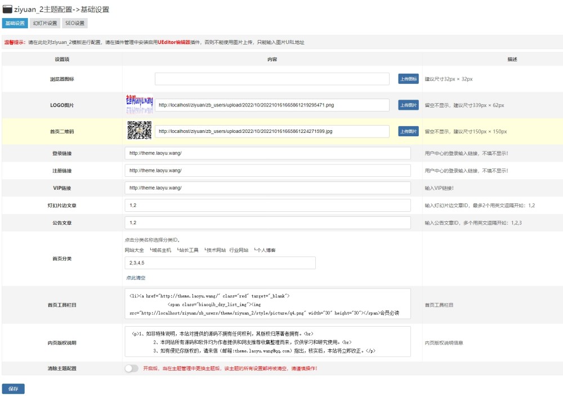Click the VIP链接 input field
This screenshot has height=396, width=563.
pyautogui.click(x=267, y=188)
